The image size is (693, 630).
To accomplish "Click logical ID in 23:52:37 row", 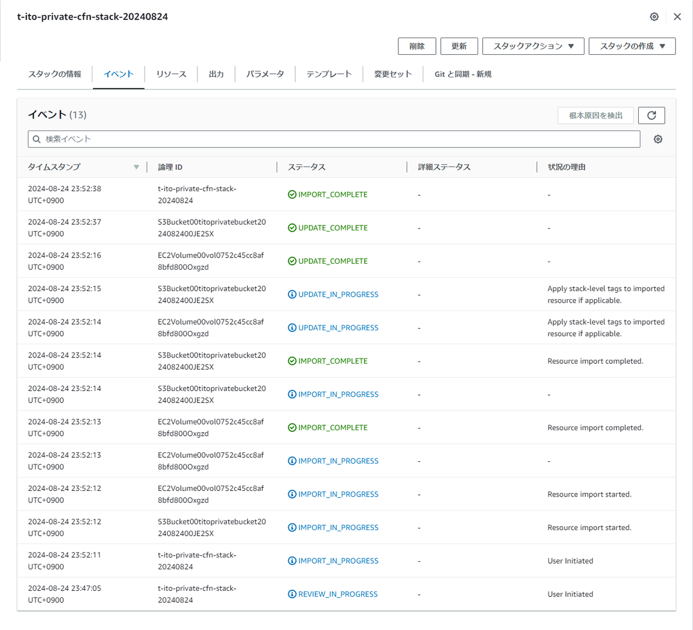I will [x=212, y=228].
